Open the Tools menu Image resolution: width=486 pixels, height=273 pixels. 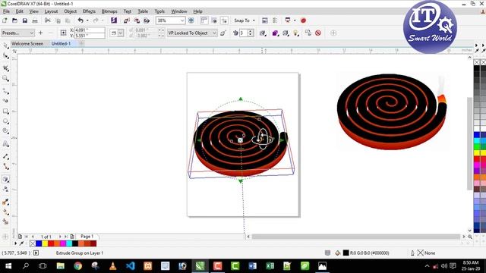click(x=159, y=11)
